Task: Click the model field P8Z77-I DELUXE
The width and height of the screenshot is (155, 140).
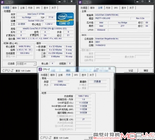Action: pyautogui.click(x=112, y=18)
